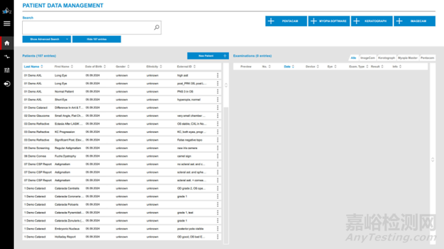The width and height of the screenshot is (444, 249).
Task: Click the collapse arrows beside the examinations panel
Action: (433, 160)
